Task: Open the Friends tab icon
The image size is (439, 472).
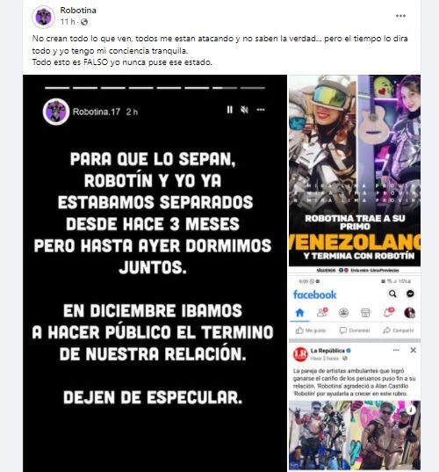Action: (x=322, y=312)
